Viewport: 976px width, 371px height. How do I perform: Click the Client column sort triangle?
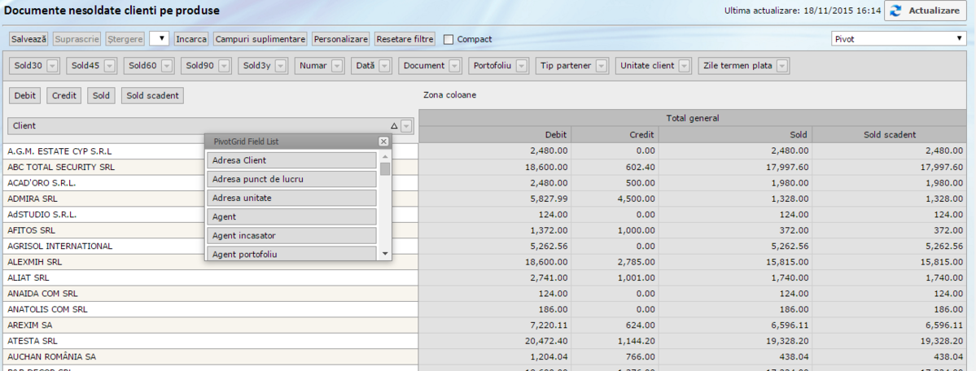pos(394,126)
